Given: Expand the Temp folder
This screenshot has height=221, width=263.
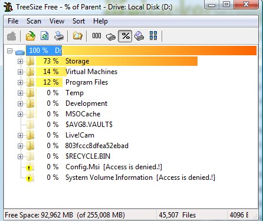Looking at the screenshot, I should point(20,93).
